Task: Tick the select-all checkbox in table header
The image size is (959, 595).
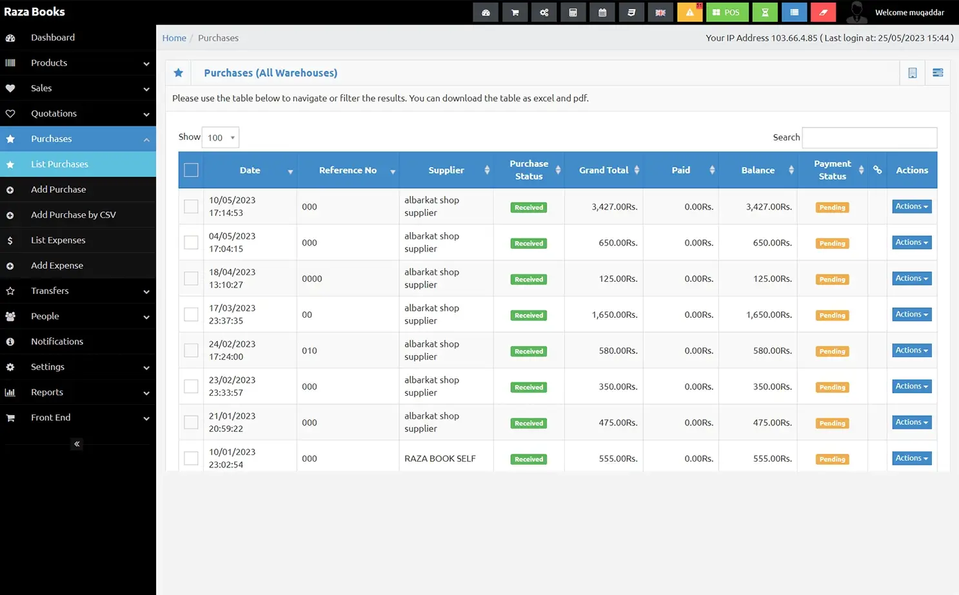Action: coord(191,170)
